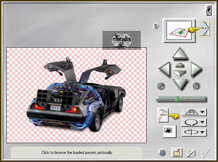Click the rotate button right of arrows
The width and height of the screenshot is (218, 162).
coord(197,86)
